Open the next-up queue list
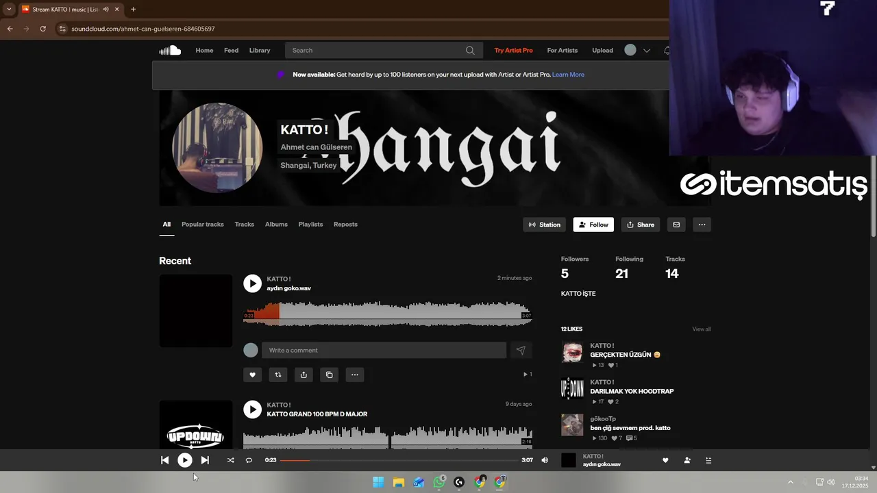Screen dimensions: 877x493 pos(708,460)
